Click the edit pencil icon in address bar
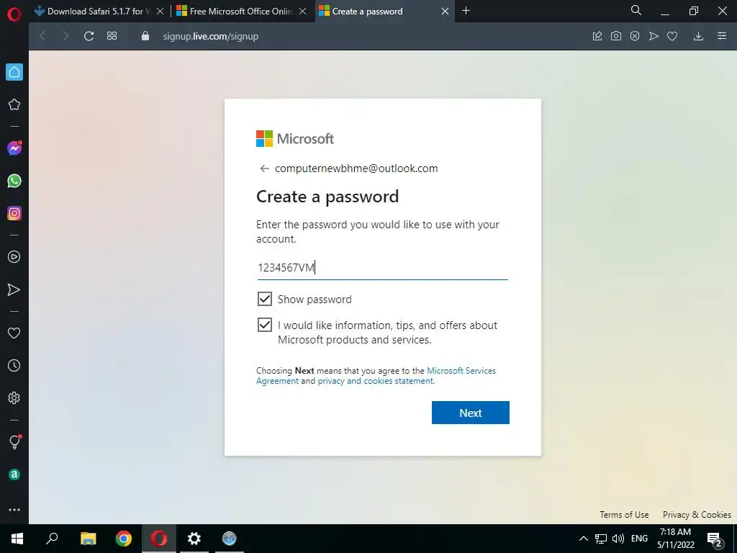Viewport: 737px width, 553px height. (x=597, y=36)
